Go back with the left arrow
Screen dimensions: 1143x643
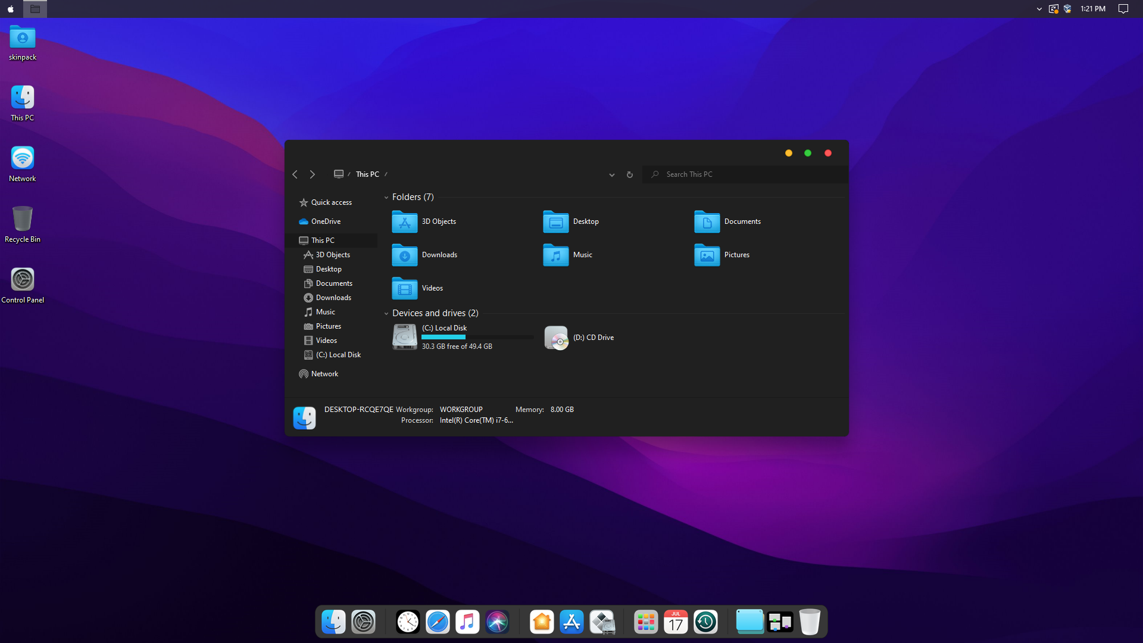(x=295, y=174)
